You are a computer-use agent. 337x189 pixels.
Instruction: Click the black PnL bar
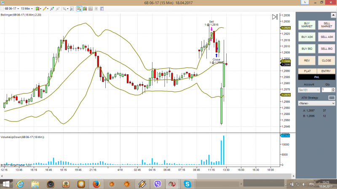tap(317, 77)
